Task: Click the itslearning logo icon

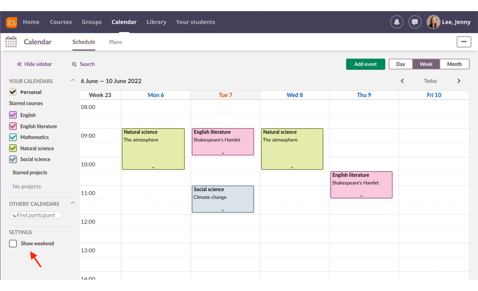Action: tap(11, 22)
